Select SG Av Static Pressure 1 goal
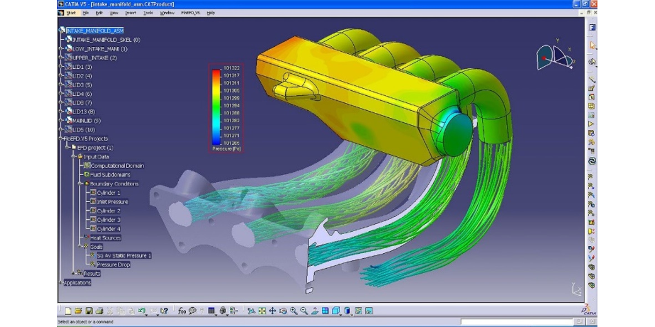 point(124,256)
